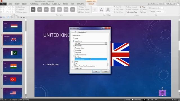
Task: Collapse the ribbon with the caret arrow
Action: (x=179, y=15)
